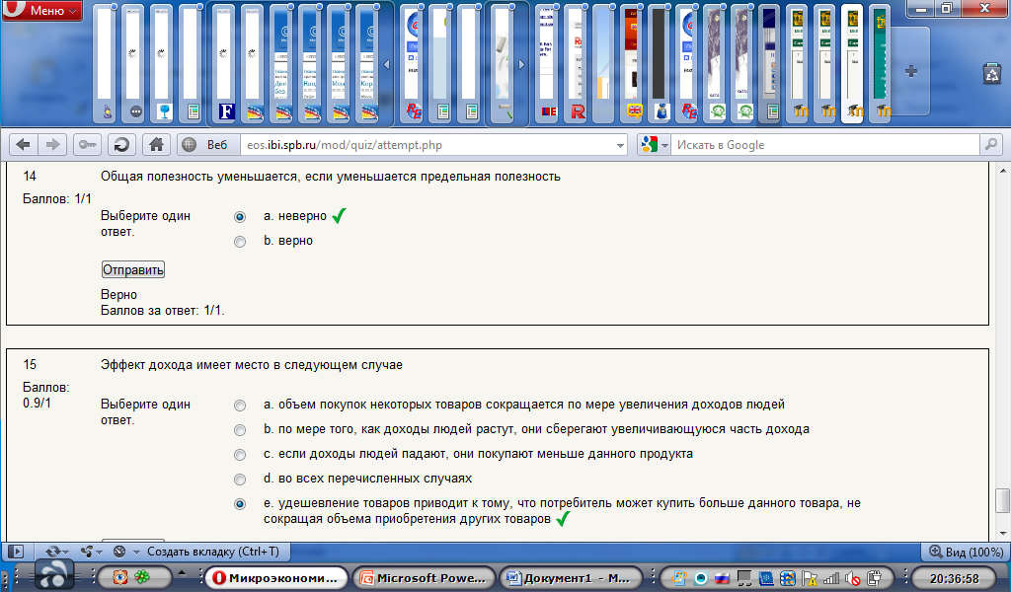This screenshot has height=592, width=1011.
Task: Click taskbar clock showing 20:36:58
Action: coord(955,578)
